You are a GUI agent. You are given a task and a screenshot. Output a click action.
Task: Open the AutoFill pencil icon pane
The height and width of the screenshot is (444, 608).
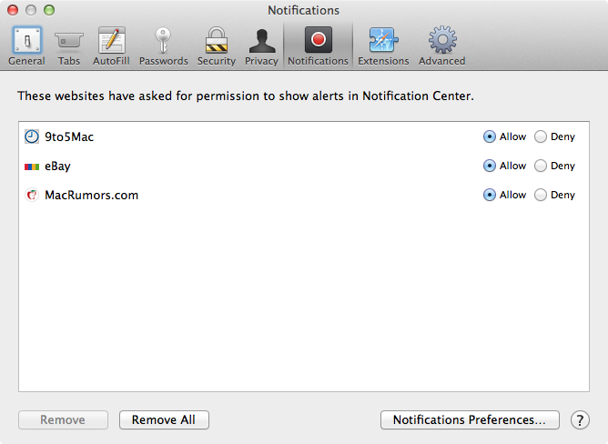tap(111, 46)
